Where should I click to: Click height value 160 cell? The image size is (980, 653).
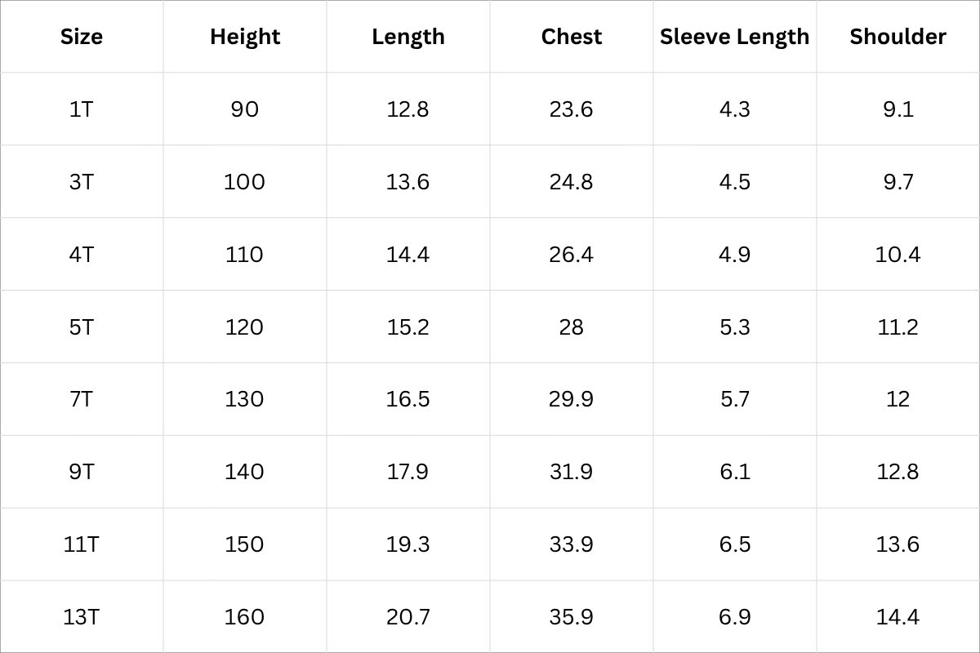pyautogui.click(x=245, y=617)
